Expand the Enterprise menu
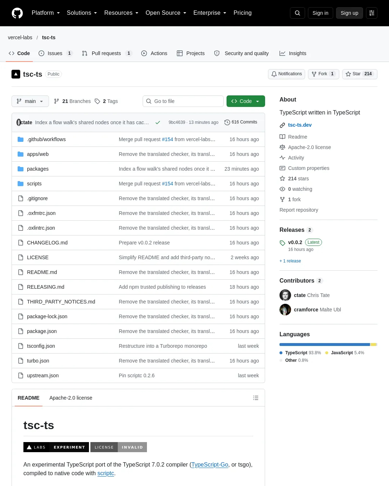Viewport: 389px width, 486px height. point(210,13)
